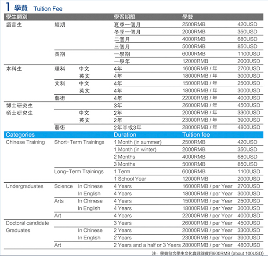
Task: Click the "15000RMB / 年" fee cell
Action: [x=199, y=83]
